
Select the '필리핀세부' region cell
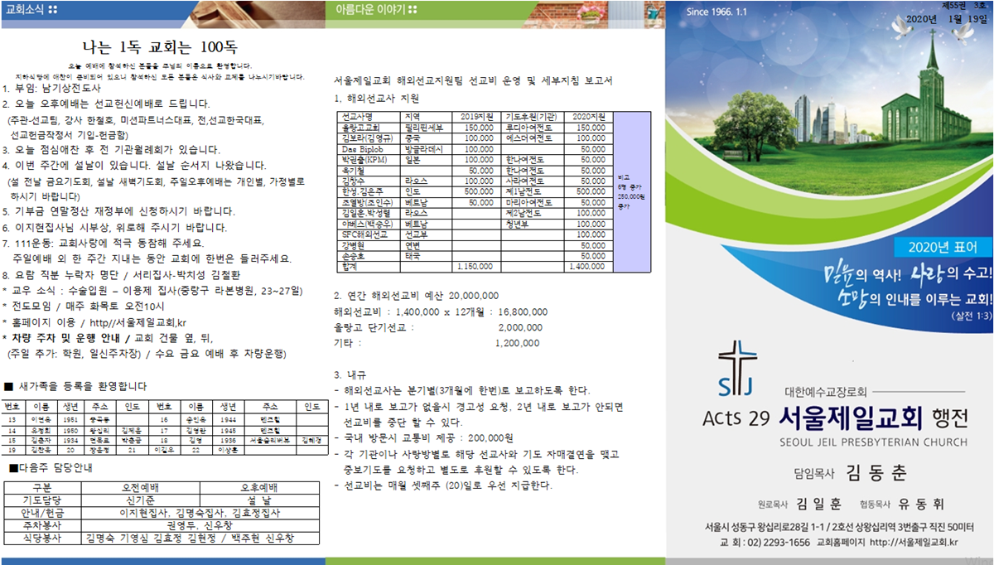pos(427,128)
